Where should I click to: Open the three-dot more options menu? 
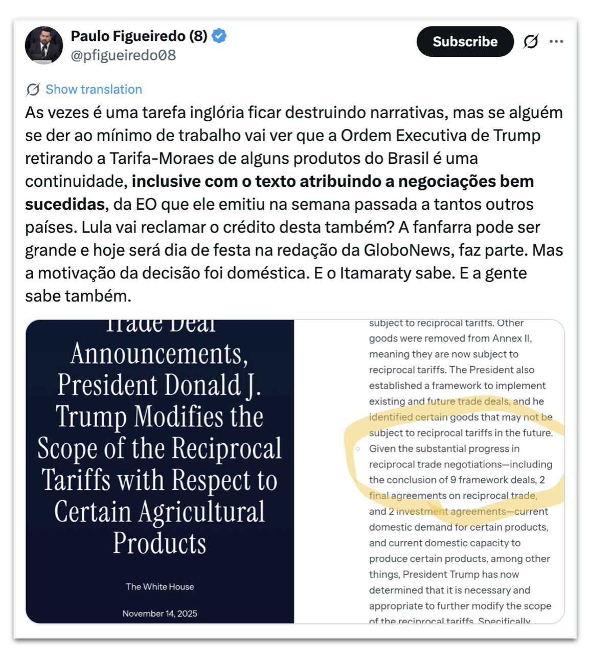[x=556, y=41]
